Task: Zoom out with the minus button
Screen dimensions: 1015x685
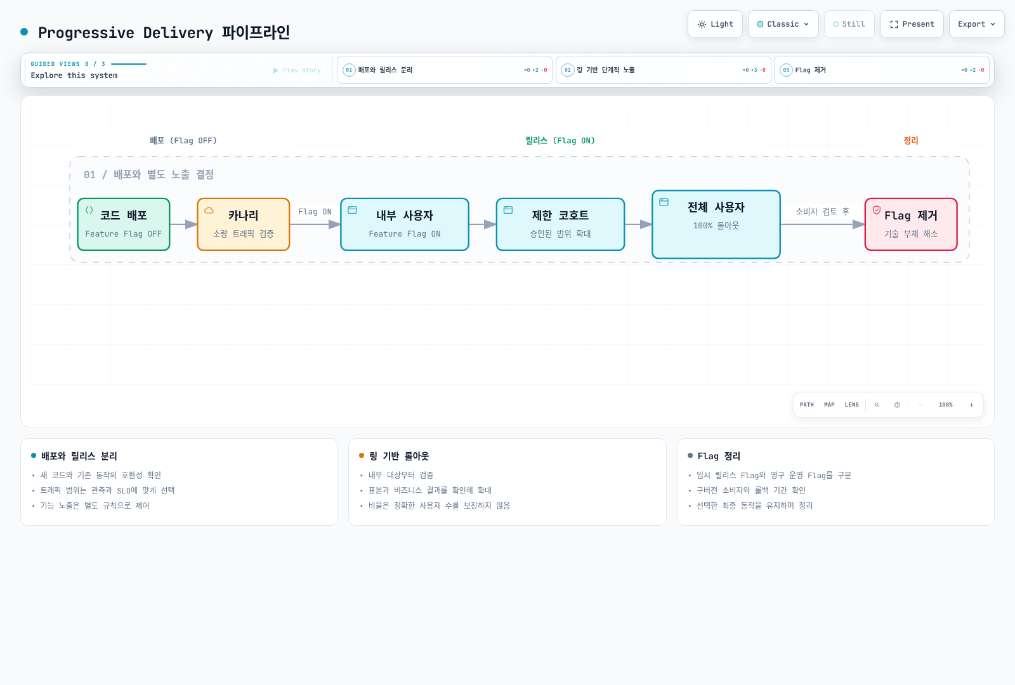Action: [920, 405]
